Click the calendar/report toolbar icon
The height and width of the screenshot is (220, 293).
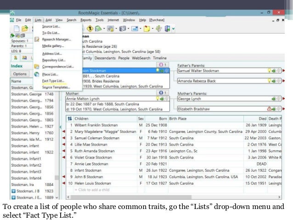click(111, 28)
